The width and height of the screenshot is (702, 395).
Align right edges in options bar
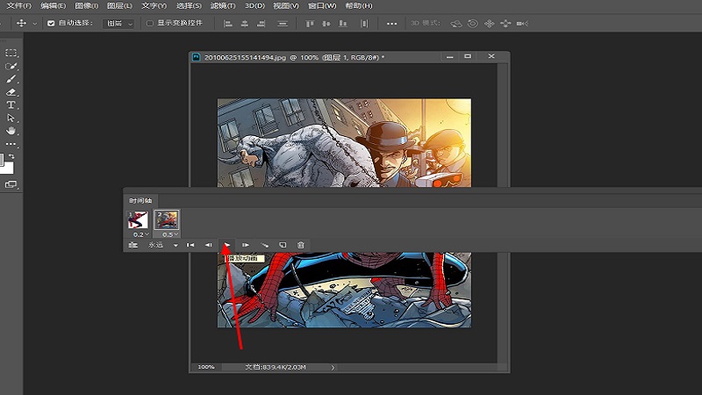pos(261,24)
